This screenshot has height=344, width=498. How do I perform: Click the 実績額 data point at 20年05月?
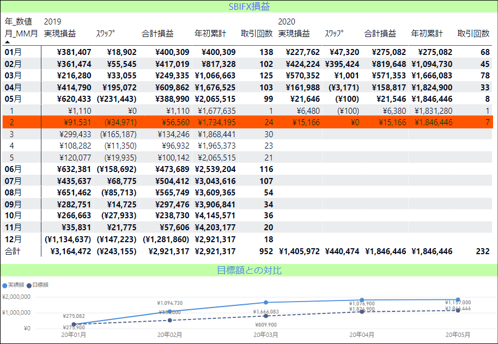tap(458, 299)
